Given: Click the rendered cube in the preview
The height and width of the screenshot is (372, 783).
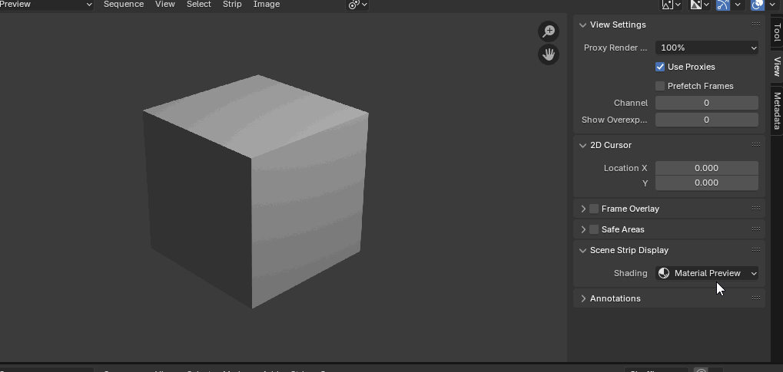Looking at the screenshot, I should point(256,192).
